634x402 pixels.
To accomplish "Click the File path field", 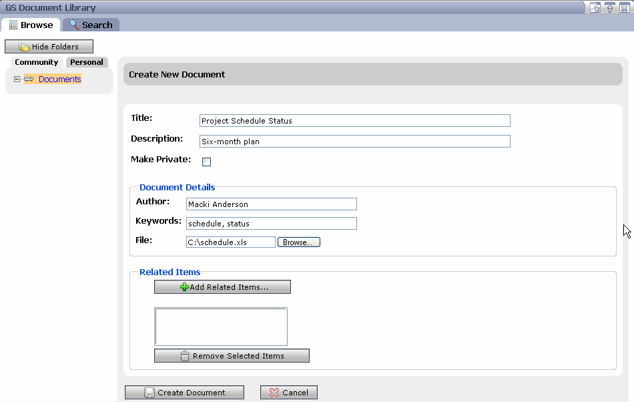I will point(230,242).
